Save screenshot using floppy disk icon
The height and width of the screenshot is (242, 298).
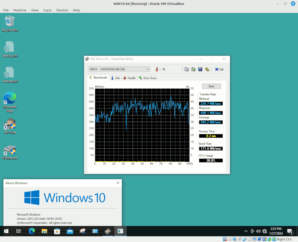pyautogui.click(x=200, y=69)
